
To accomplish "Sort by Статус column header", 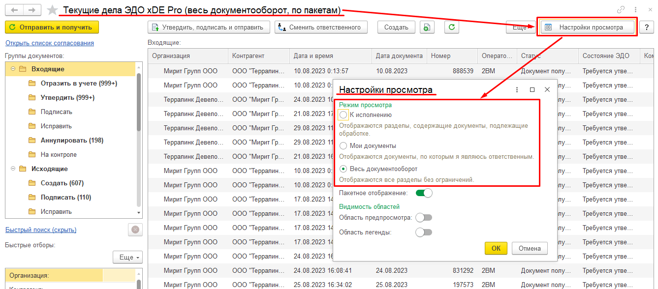I will [x=548, y=56].
